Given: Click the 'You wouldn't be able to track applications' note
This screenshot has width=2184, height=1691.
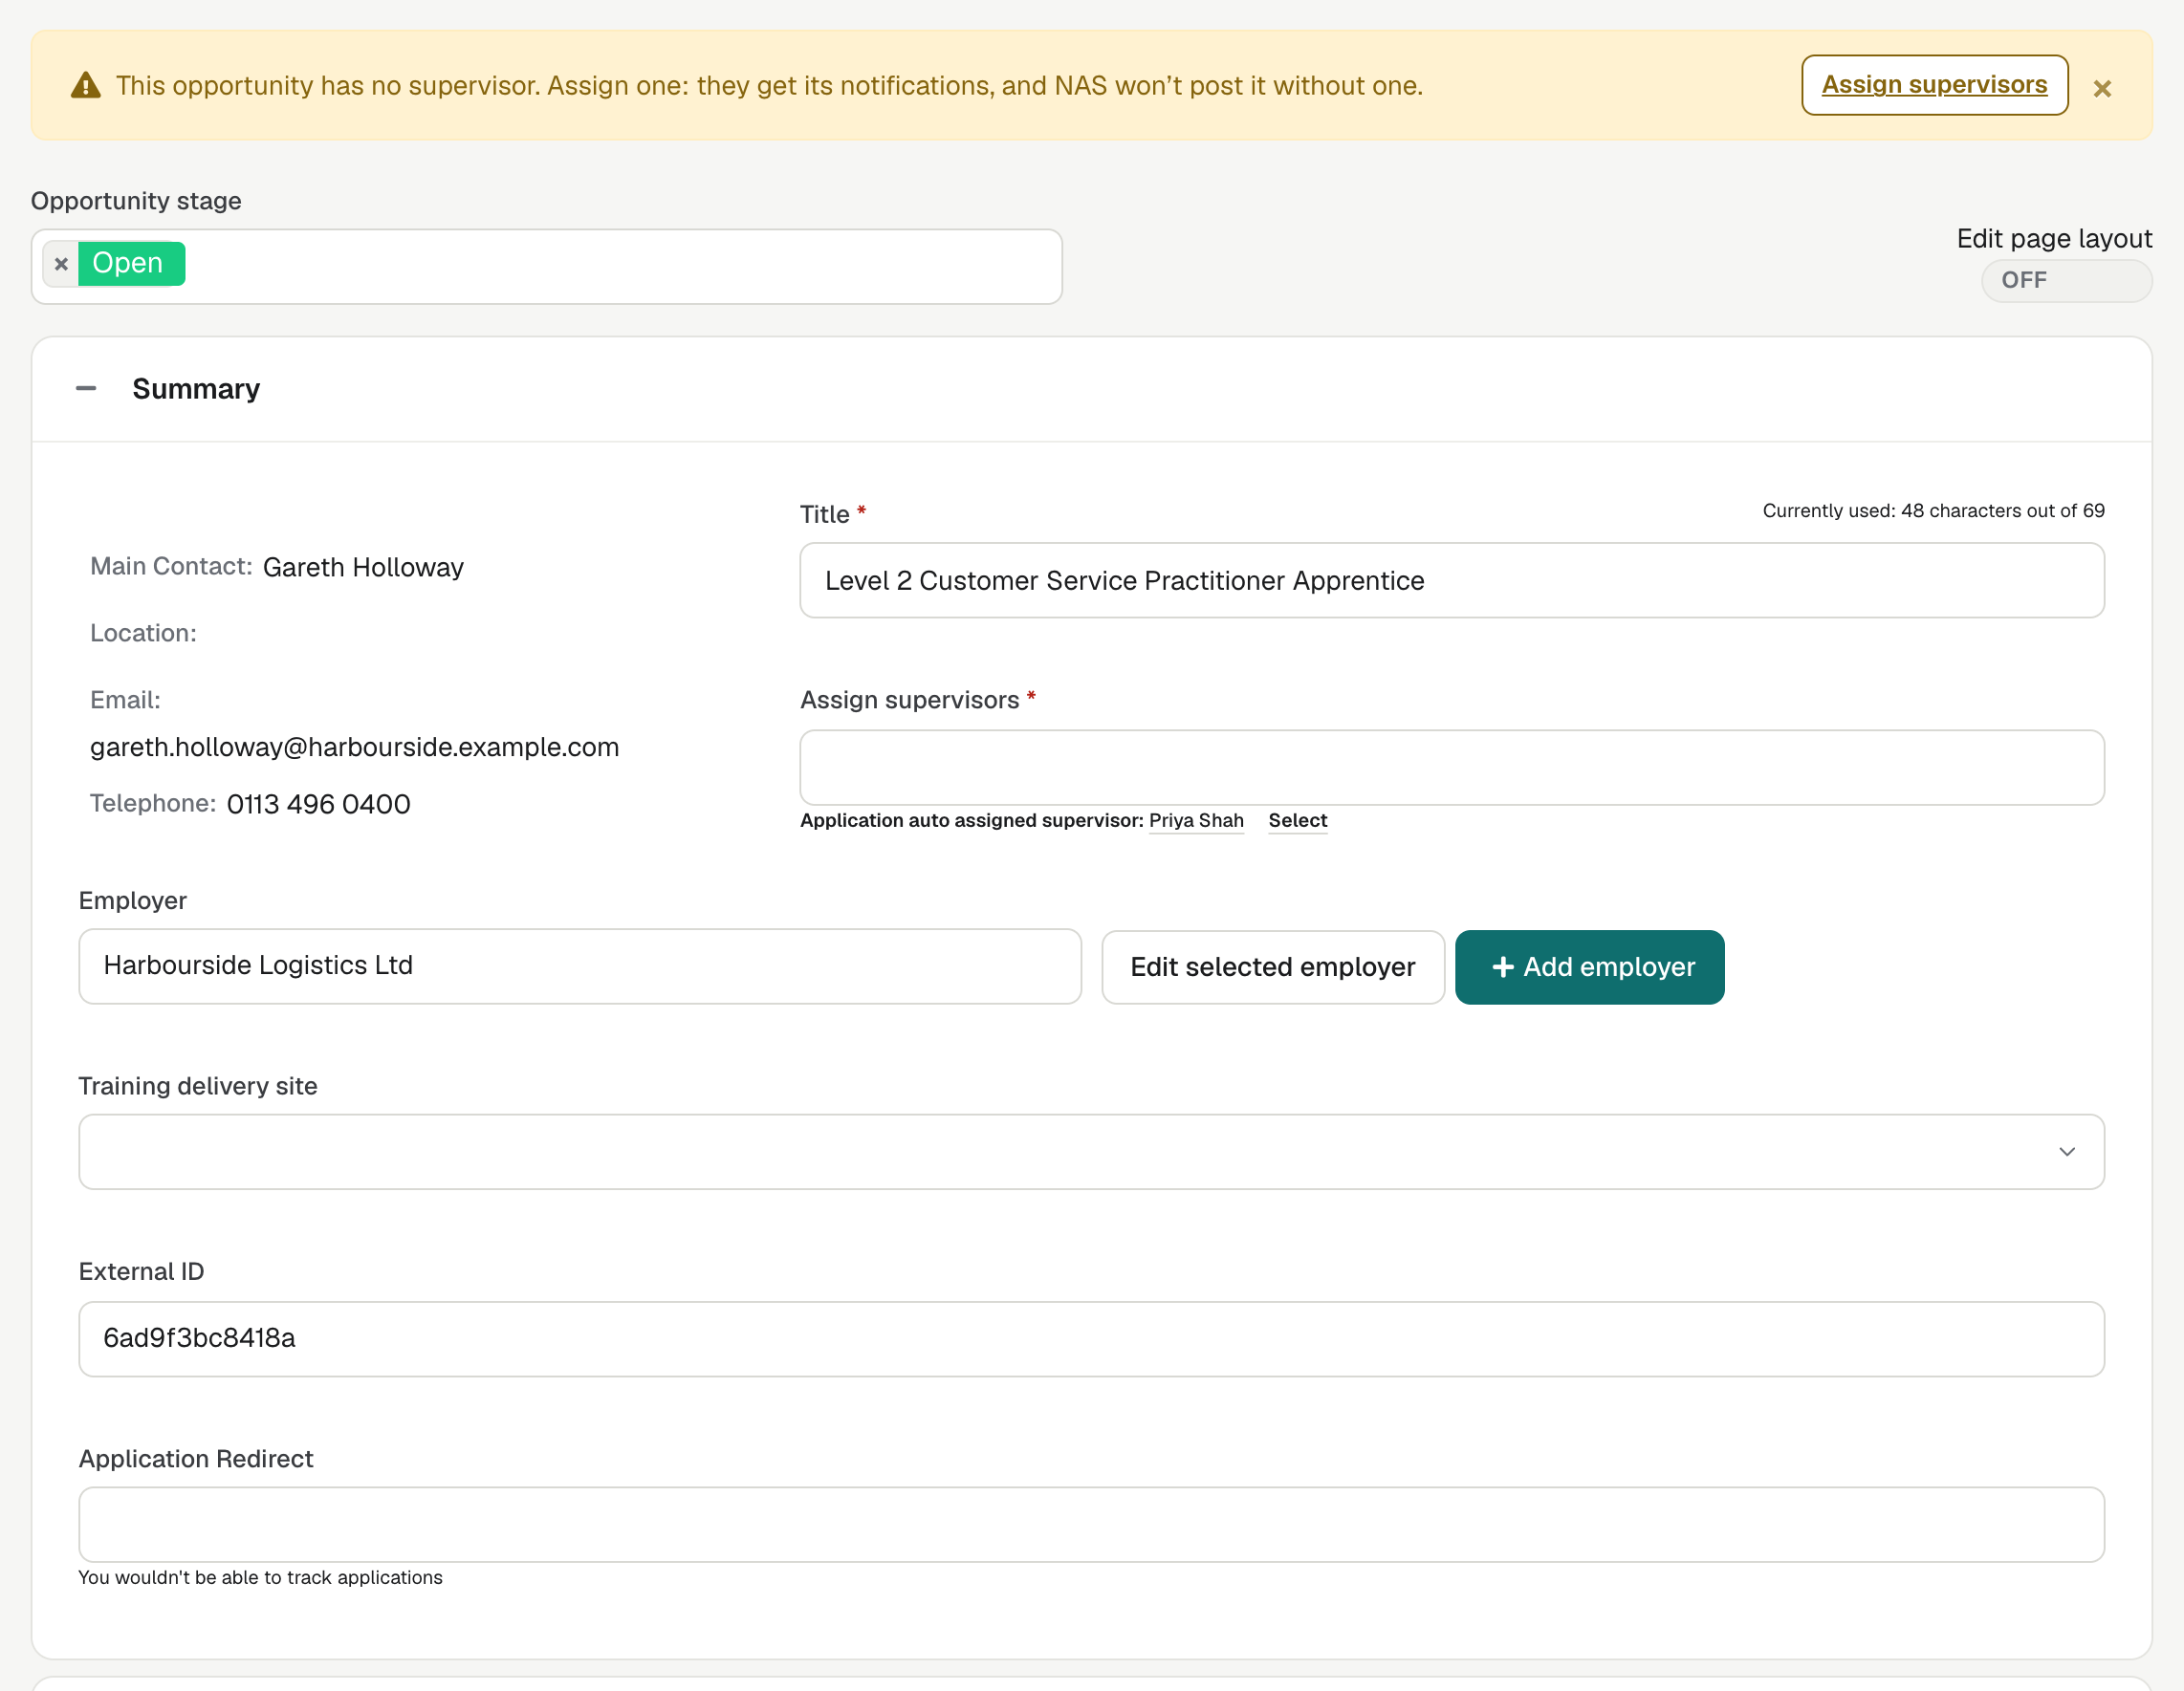Looking at the screenshot, I should [260, 1577].
